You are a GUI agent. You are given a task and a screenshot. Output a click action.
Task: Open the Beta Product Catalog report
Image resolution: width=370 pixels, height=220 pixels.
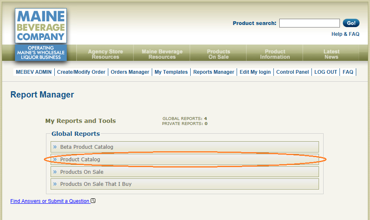click(184, 147)
